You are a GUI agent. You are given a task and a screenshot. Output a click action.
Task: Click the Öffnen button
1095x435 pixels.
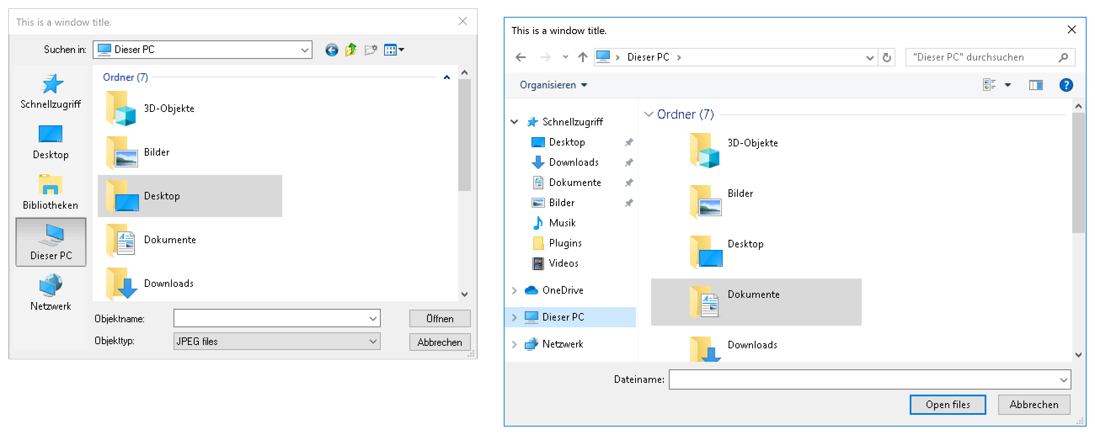pyautogui.click(x=440, y=318)
